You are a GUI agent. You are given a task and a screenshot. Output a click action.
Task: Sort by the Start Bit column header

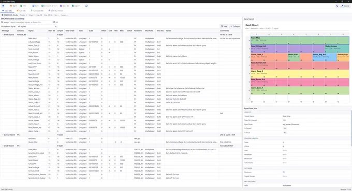52,30
